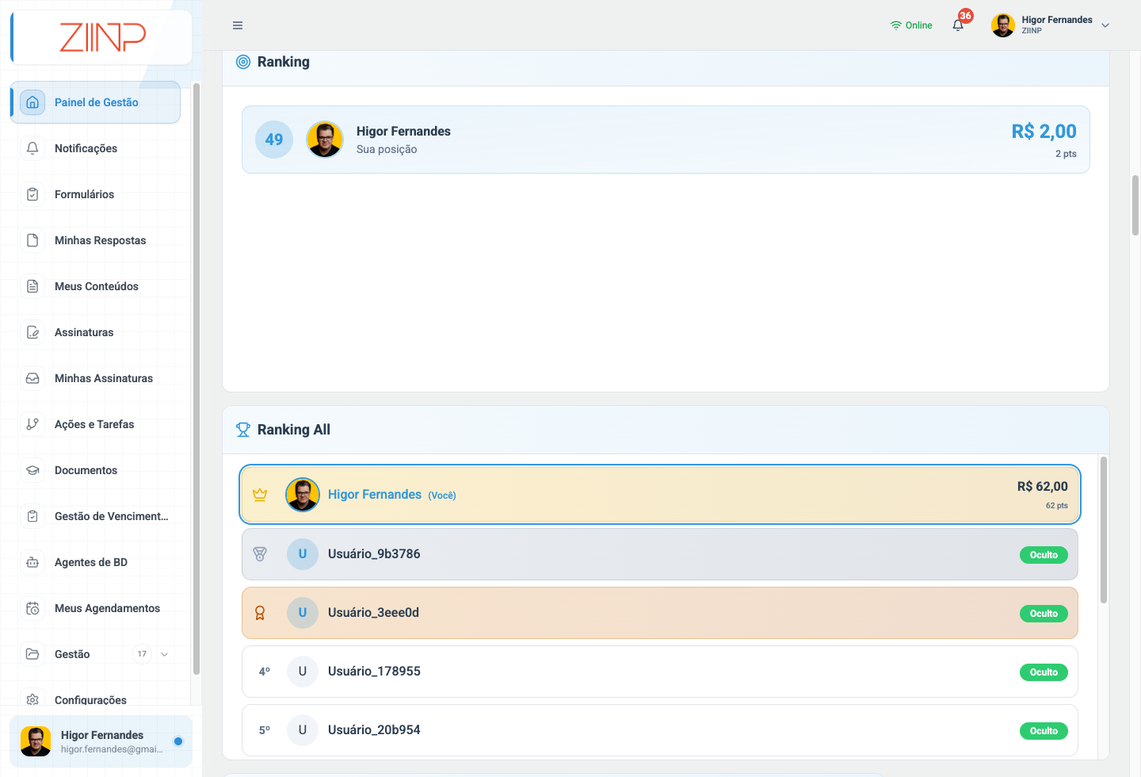The width and height of the screenshot is (1141, 777).
Task: Click the bottom-left user profile card
Action: coord(101,741)
